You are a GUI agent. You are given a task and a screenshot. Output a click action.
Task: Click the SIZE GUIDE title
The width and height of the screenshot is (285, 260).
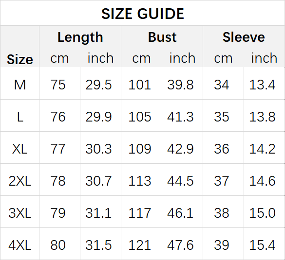pyautogui.click(x=143, y=14)
